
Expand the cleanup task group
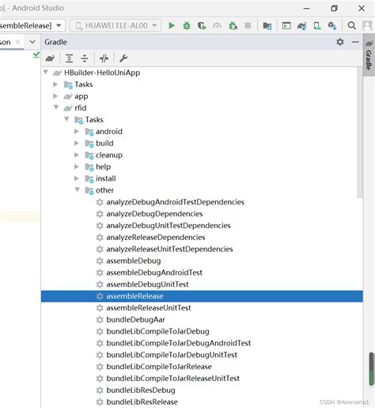click(x=77, y=154)
